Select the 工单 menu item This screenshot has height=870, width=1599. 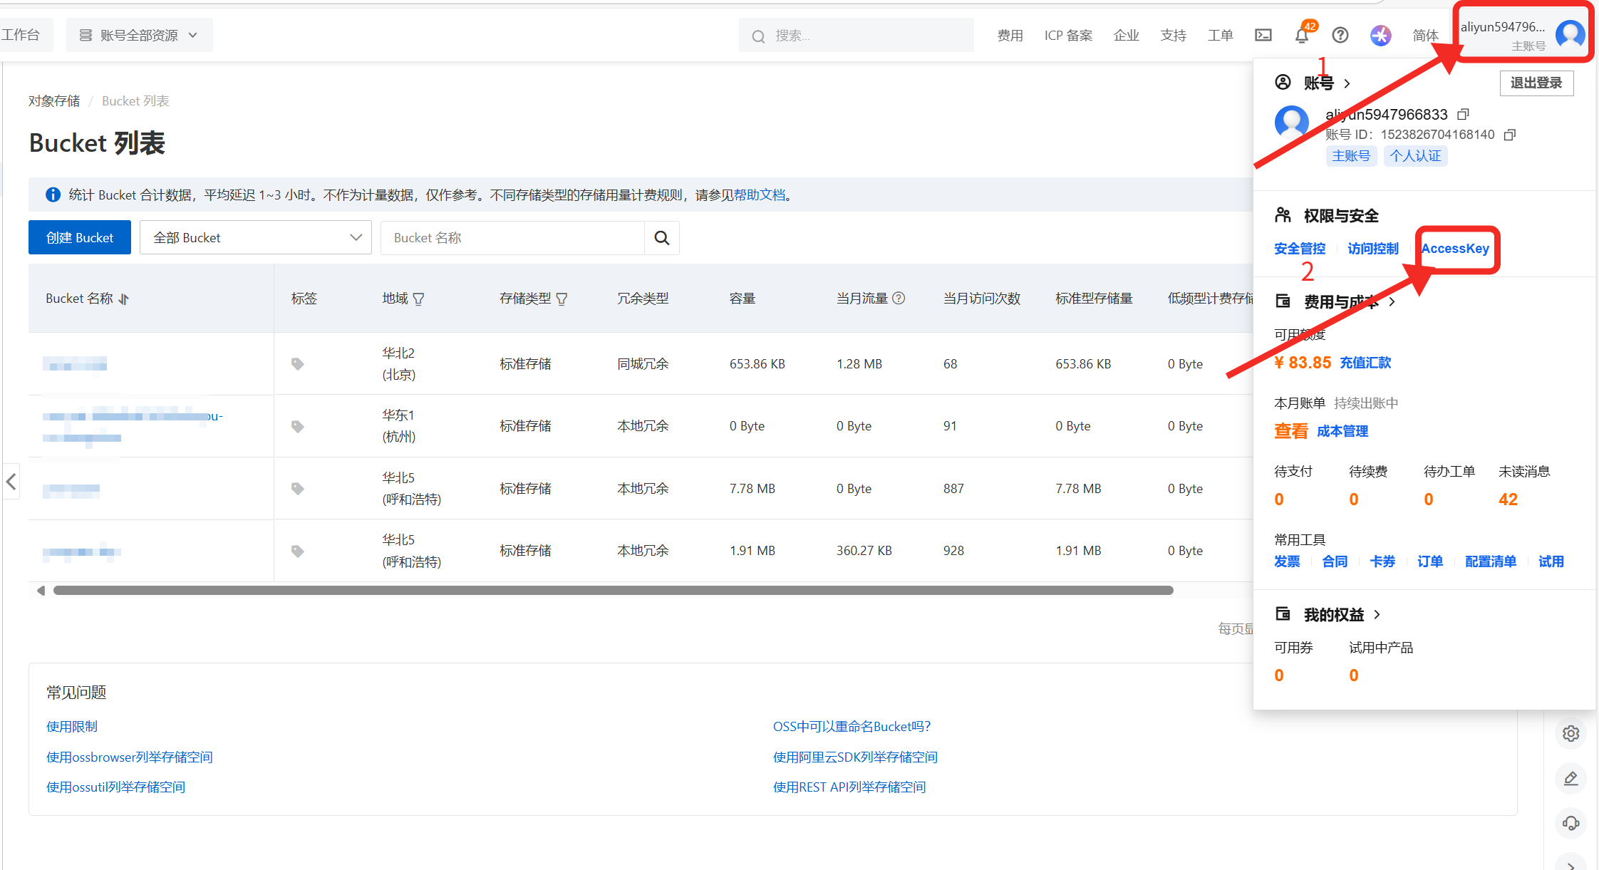1220,34
